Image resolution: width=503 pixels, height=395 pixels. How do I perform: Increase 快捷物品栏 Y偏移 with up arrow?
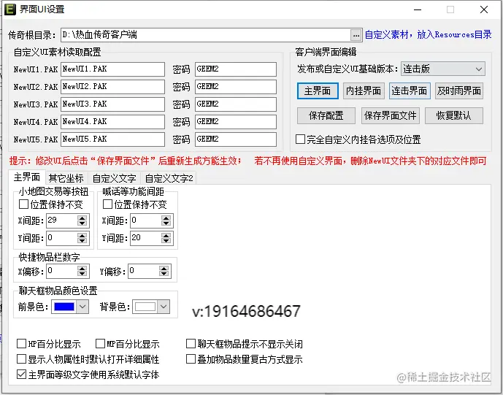tap(164, 269)
